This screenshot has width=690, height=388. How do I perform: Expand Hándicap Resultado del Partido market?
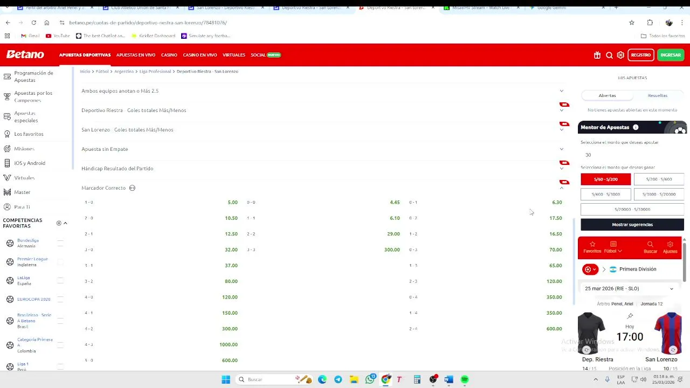pos(561,169)
